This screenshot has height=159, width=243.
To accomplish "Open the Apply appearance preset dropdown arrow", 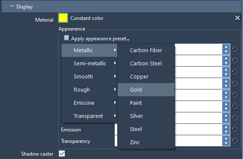I will pos(128,40).
